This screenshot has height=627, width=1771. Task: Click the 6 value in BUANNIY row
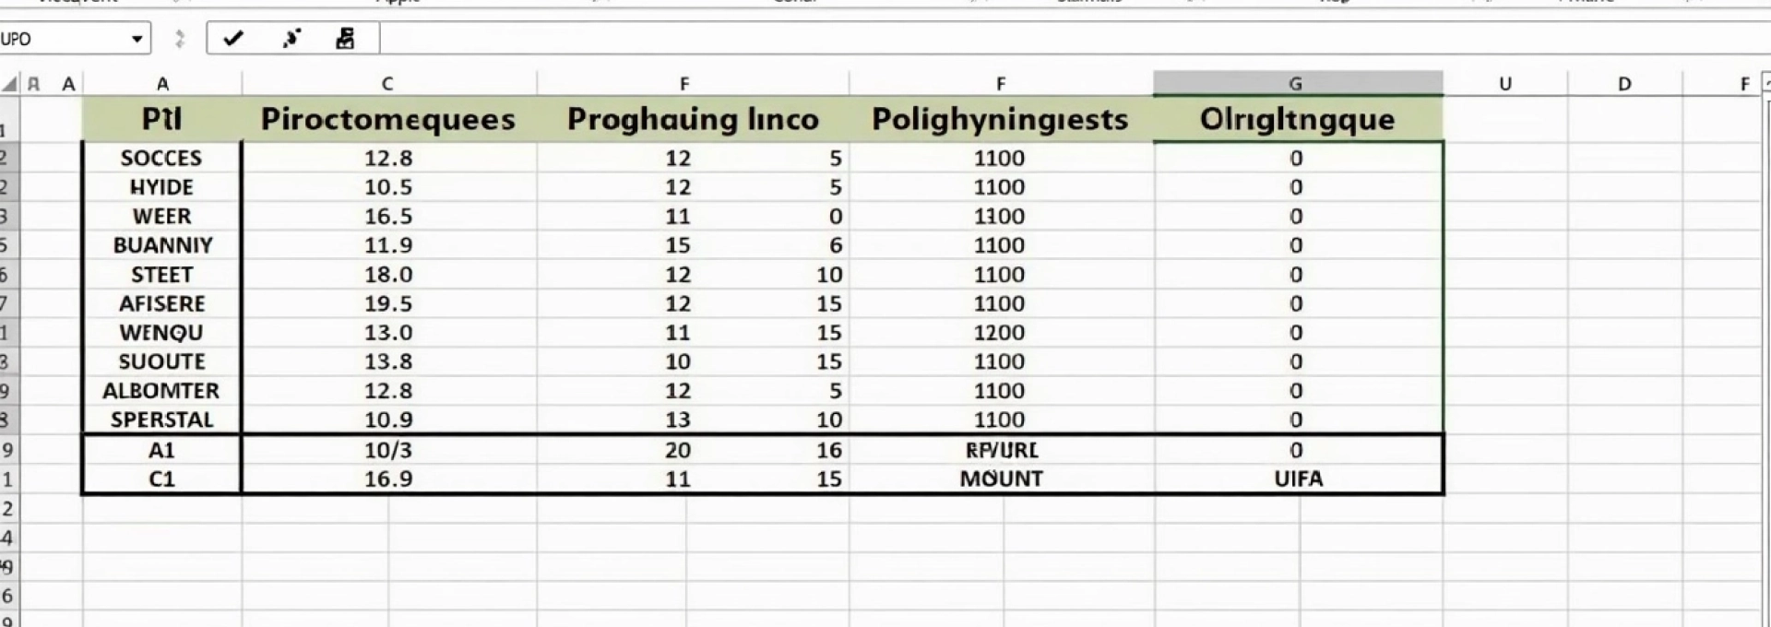(x=836, y=245)
